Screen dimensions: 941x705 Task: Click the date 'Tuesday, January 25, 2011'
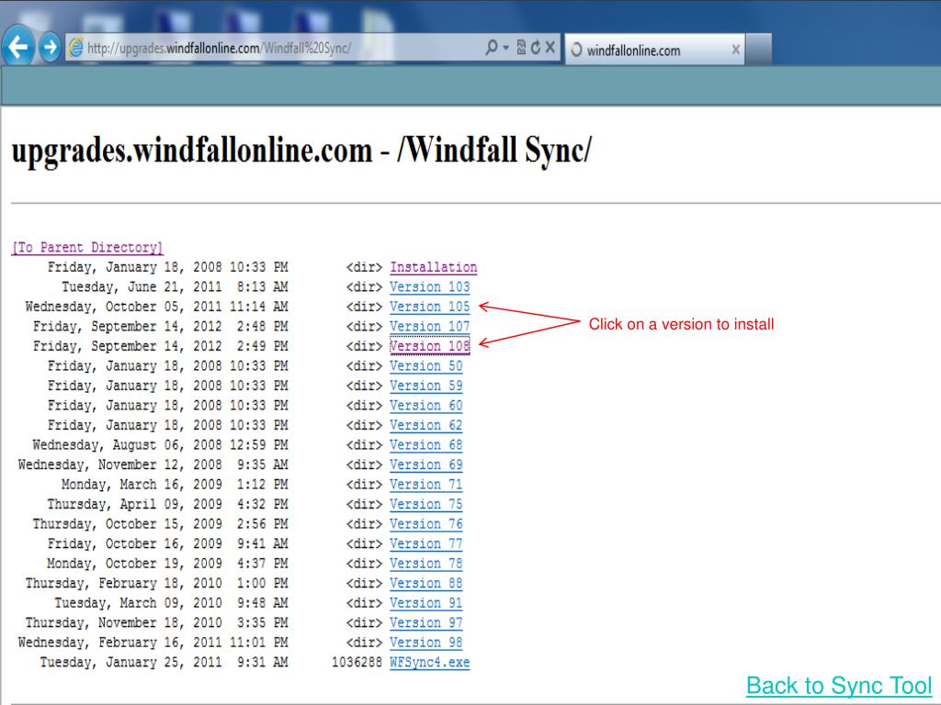pyautogui.click(x=130, y=663)
